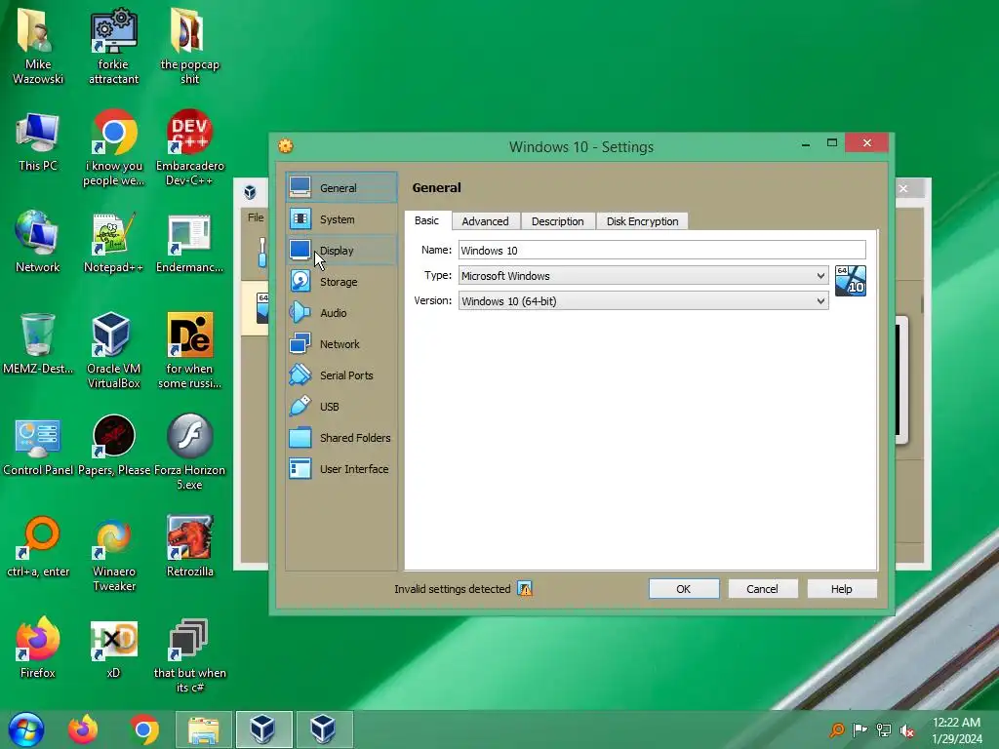Open File Explorer from the taskbar
This screenshot has width=999, height=749.
[204, 729]
